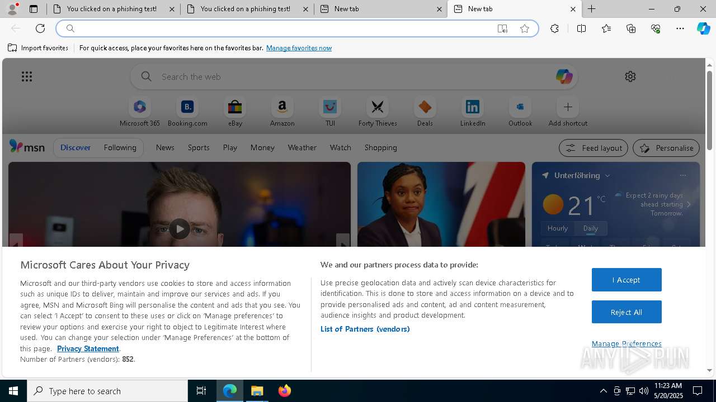Viewport: 716px width, 402px height.
Task: Add this page to favorites star icon
Action: tap(525, 28)
